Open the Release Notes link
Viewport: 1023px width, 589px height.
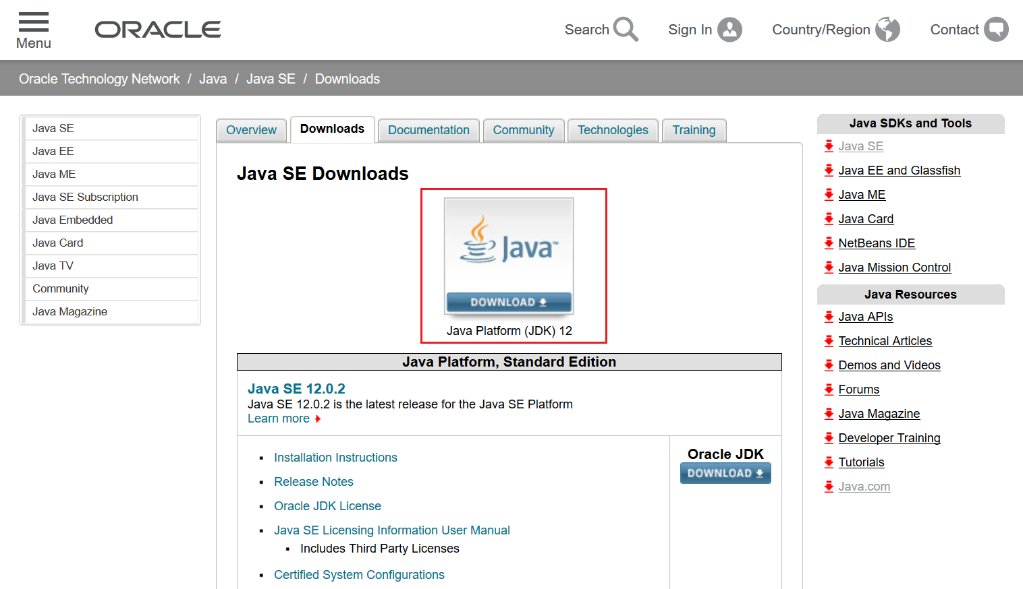point(314,482)
